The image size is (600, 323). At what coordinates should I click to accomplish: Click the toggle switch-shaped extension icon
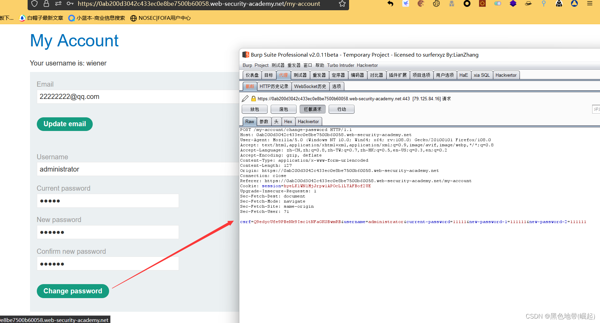pyautogui.click(x=498, y=4)
